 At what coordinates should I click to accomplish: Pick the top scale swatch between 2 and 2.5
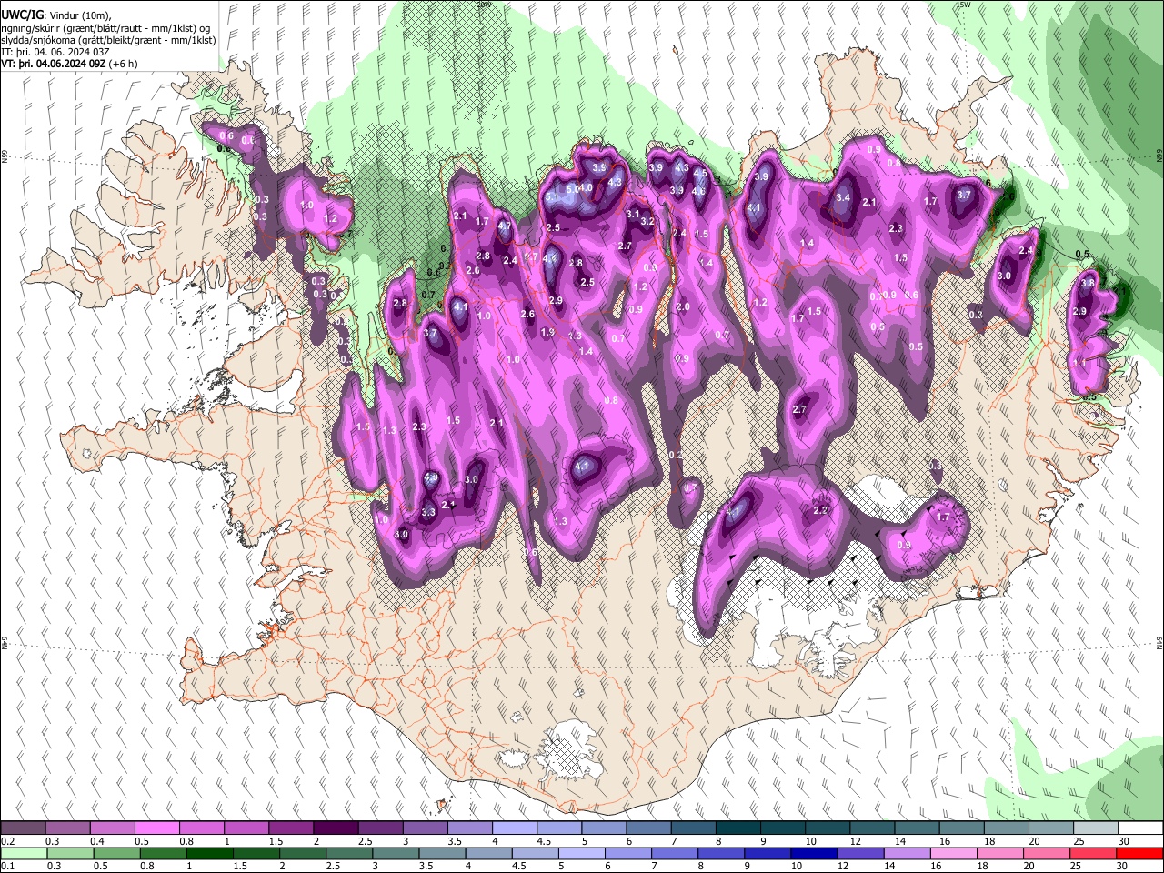coord(335,828)
